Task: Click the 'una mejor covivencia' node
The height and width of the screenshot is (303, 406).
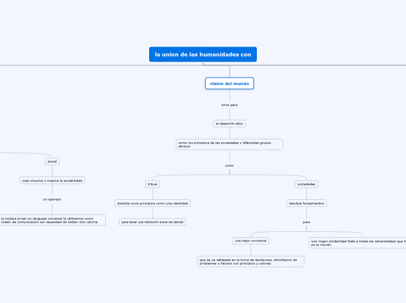Action: pos(250,241)
